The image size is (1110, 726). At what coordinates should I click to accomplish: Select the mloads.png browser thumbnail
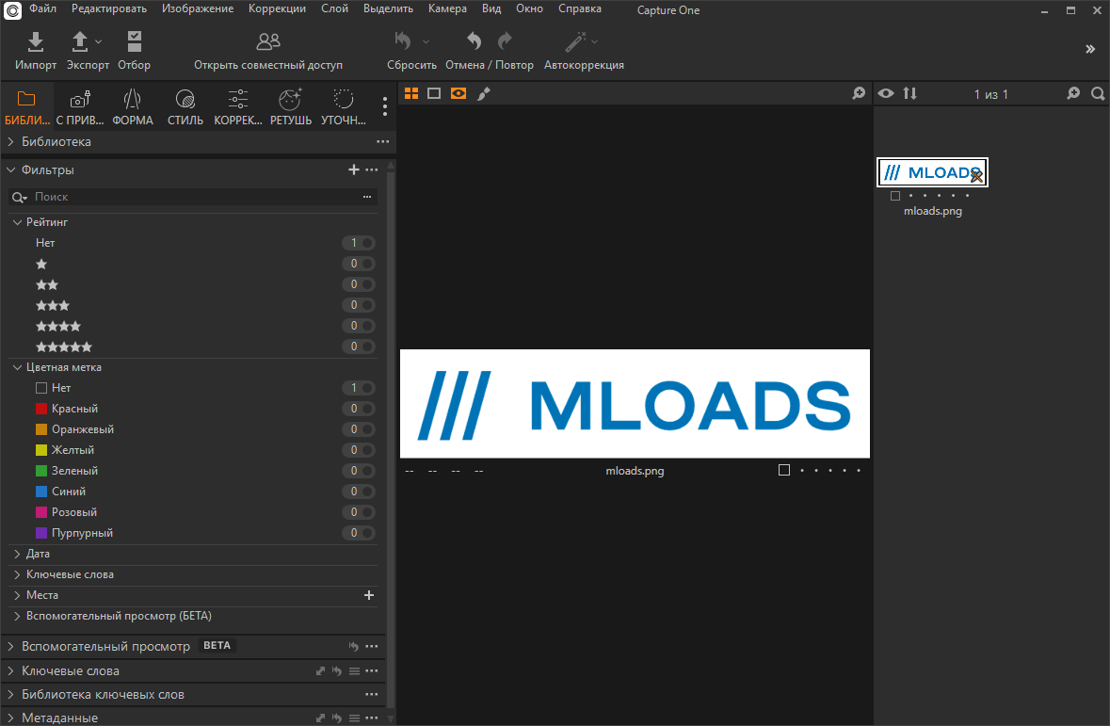[932, 172]
